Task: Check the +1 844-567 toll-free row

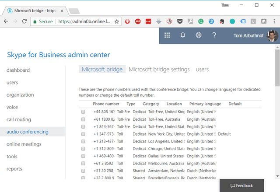Action: point(83,126)
